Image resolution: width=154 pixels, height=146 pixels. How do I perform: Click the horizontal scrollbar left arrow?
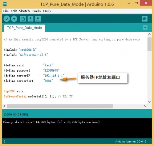click(x=4, y=106)
